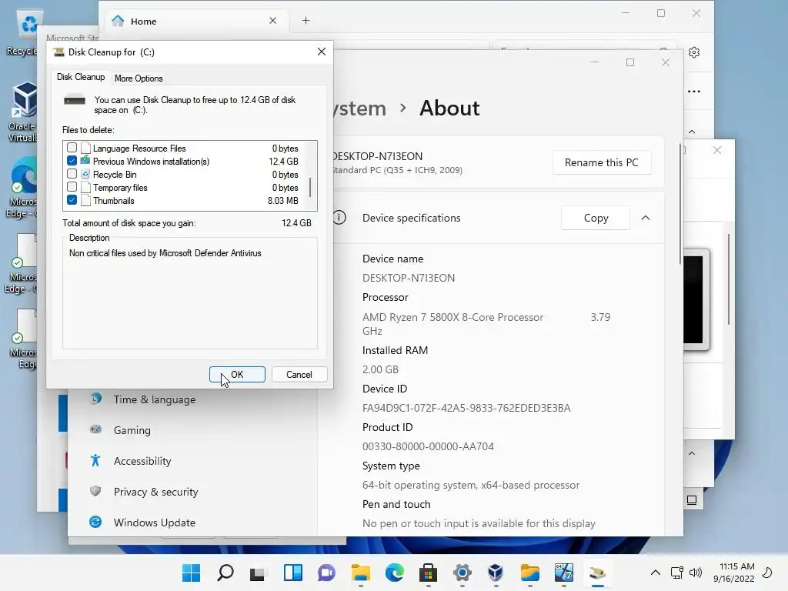This screenshot has width=788, height=591.
Task: Click the Device ID value text
Action: (466, 408)
